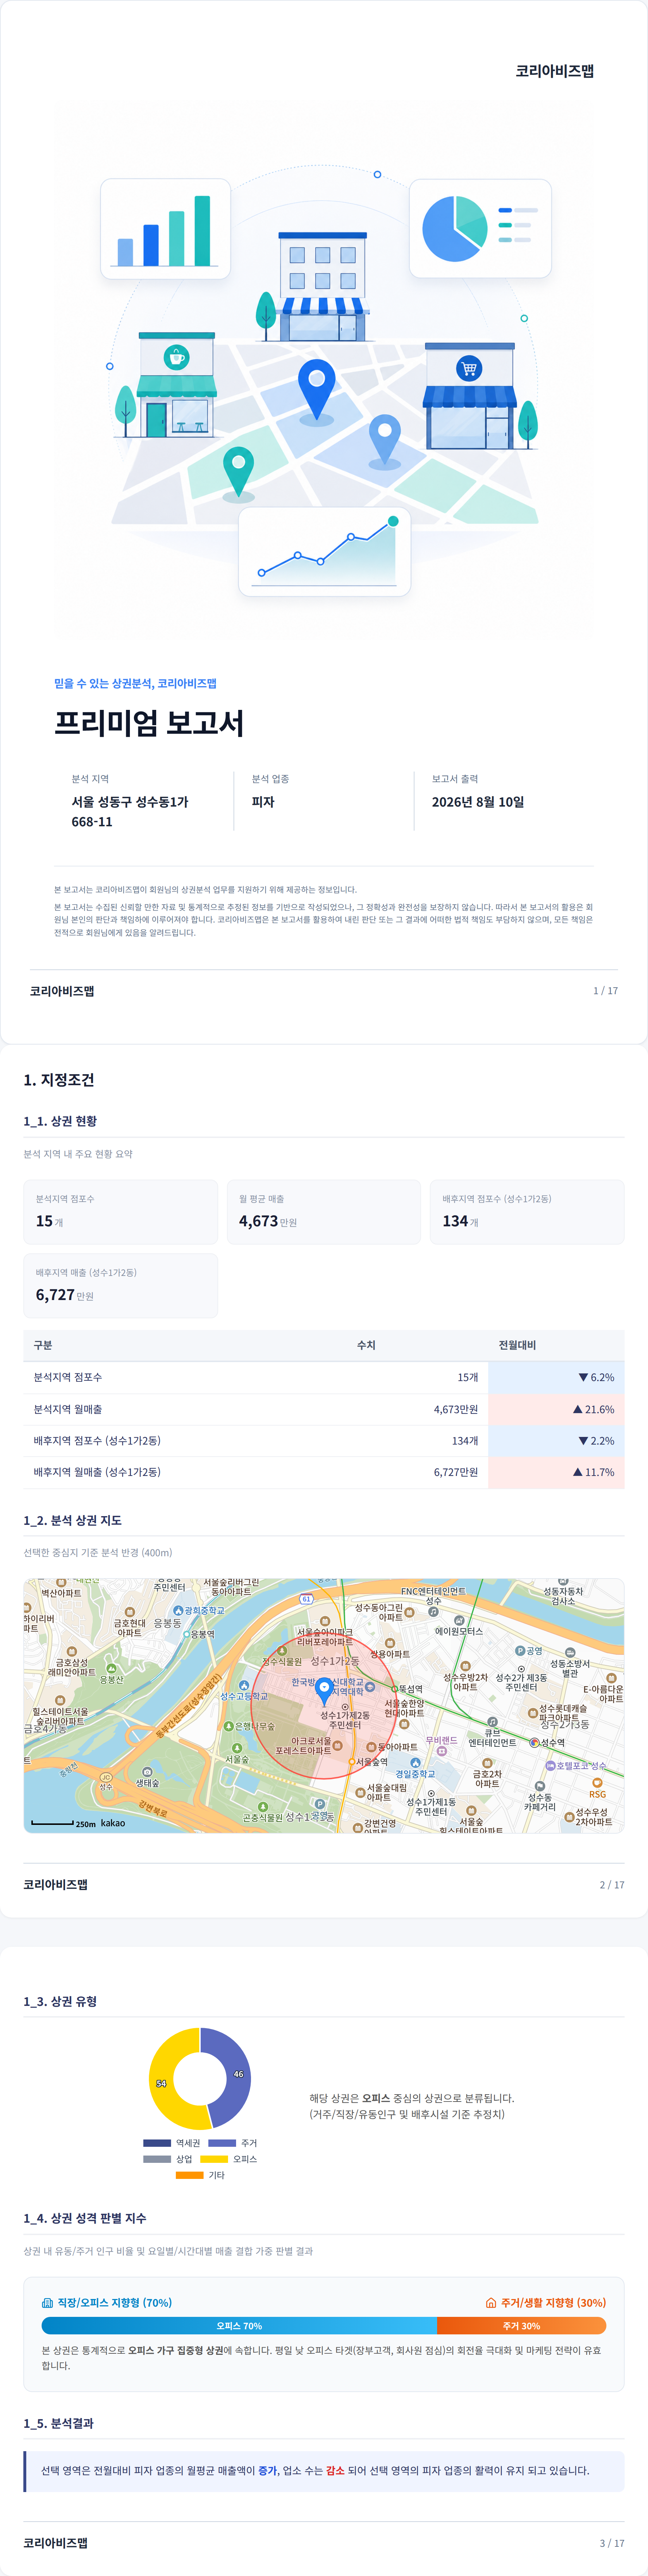
Task: Click the 월 평균 매출 4,673만원 card
Action: click(x=324, y=1212)
